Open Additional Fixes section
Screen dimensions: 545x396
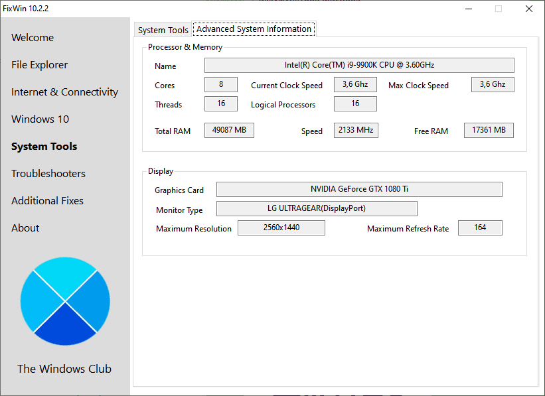[47, 200]
